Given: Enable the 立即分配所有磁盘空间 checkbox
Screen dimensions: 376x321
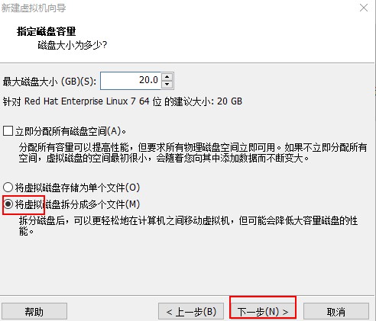Looking at the screenshot, I should (x=8, y=131).
